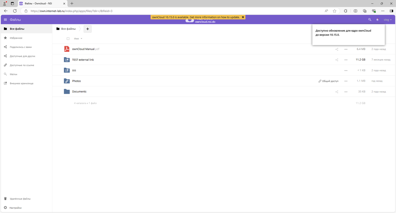This screenshot has width=396, height=213.
Task: Open the file 'ownCloud Manual.pdf'
Action: pyautogui.click(x=86, y=49)
